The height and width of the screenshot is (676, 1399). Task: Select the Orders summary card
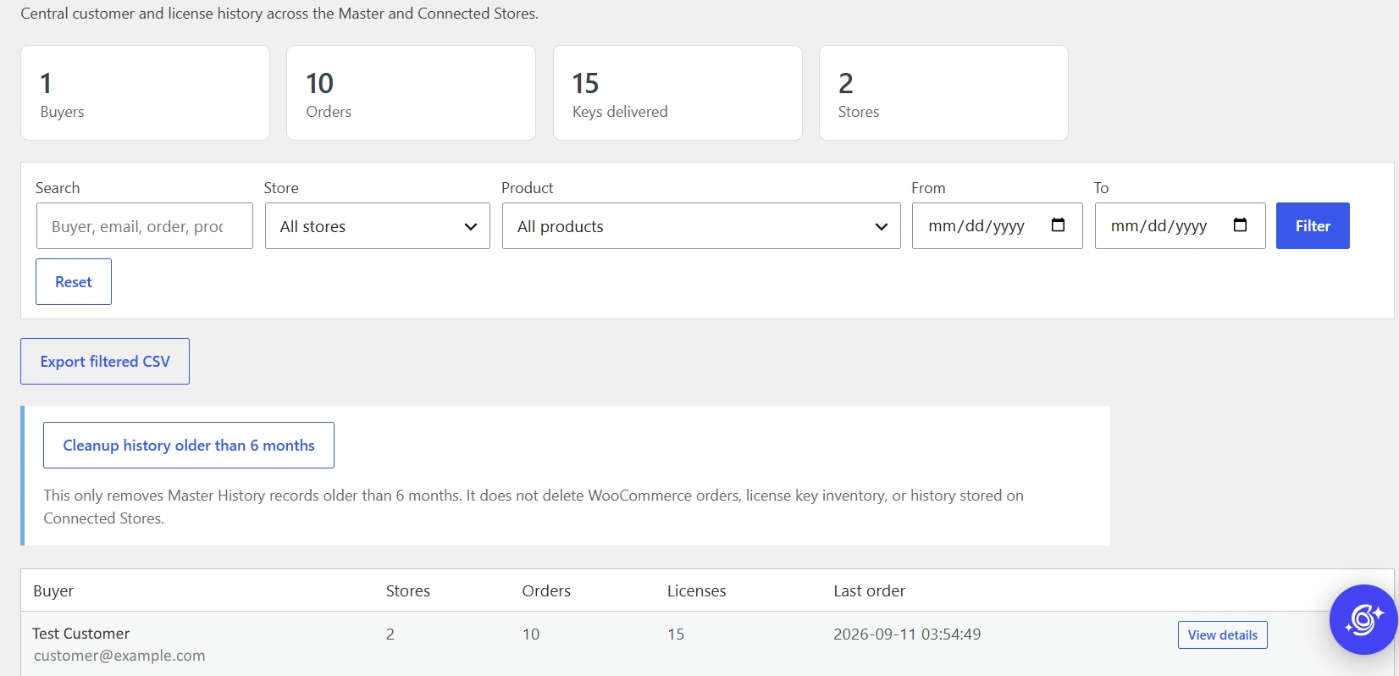click(x=411, y=92)
